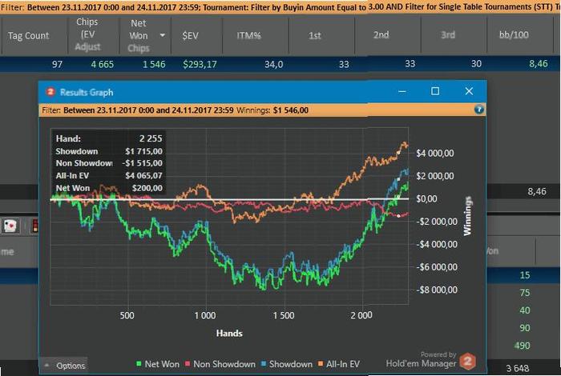The width and height of the screenshot is (561, 376).
Task: Select the 97 Tag Count cell
Action: pos(57,64)
